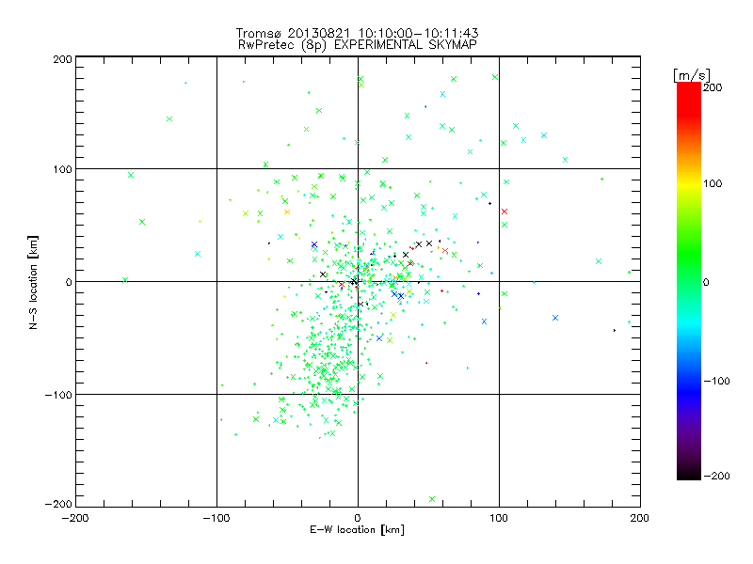This screenshot has height=564, width=753.
Task: Click the y-axis tick label '200'
Action: [x=62, y=59]
